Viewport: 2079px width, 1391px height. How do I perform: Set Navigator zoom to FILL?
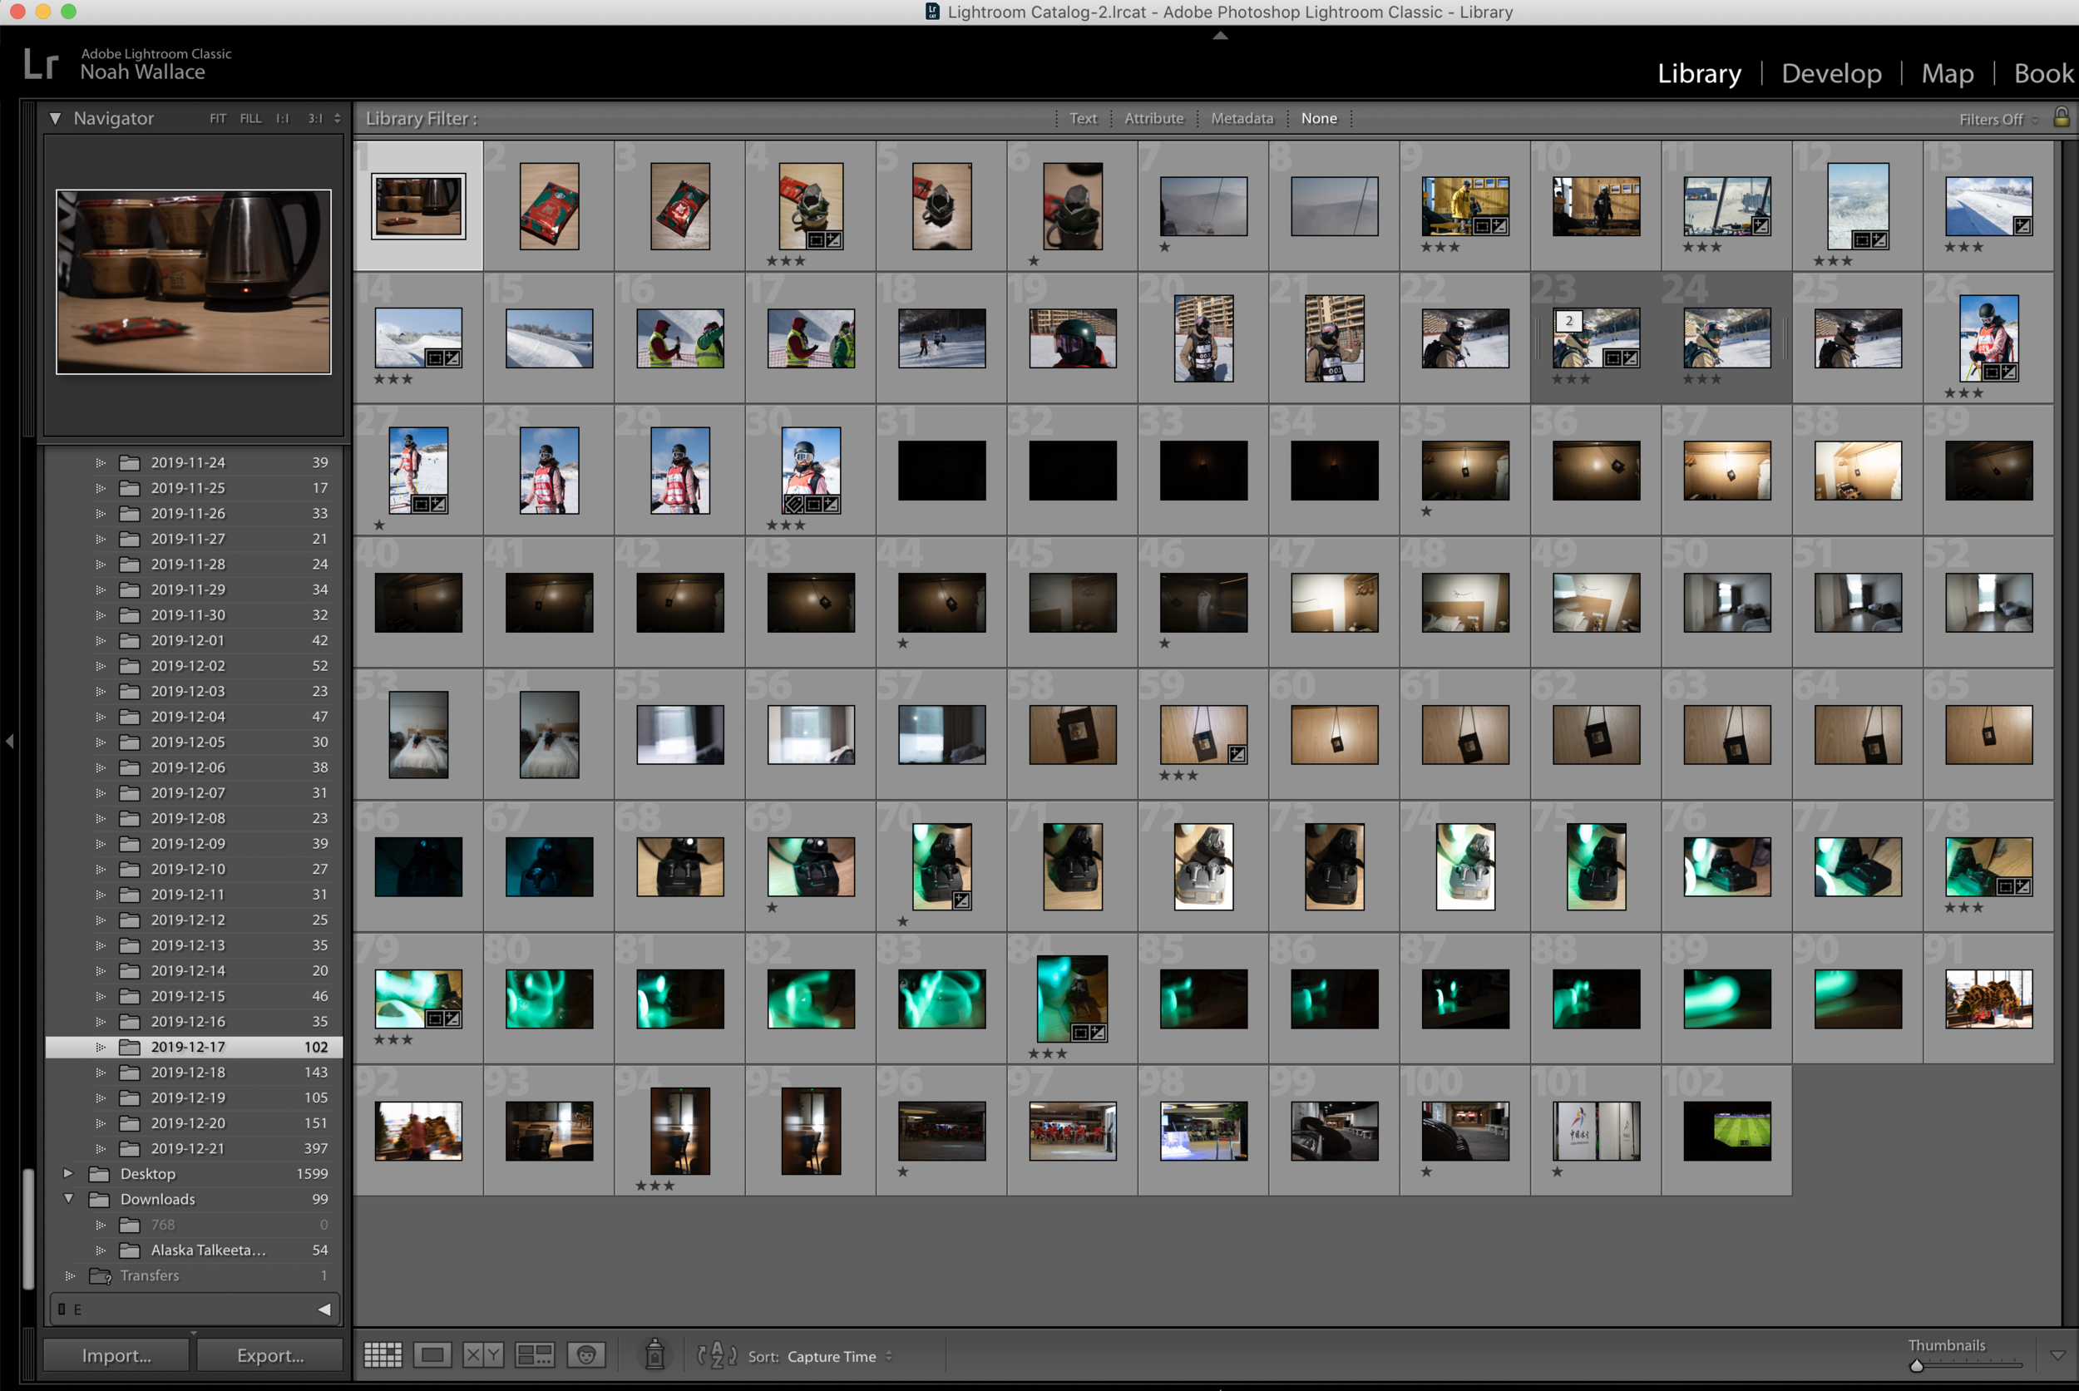tap(250, 118)
